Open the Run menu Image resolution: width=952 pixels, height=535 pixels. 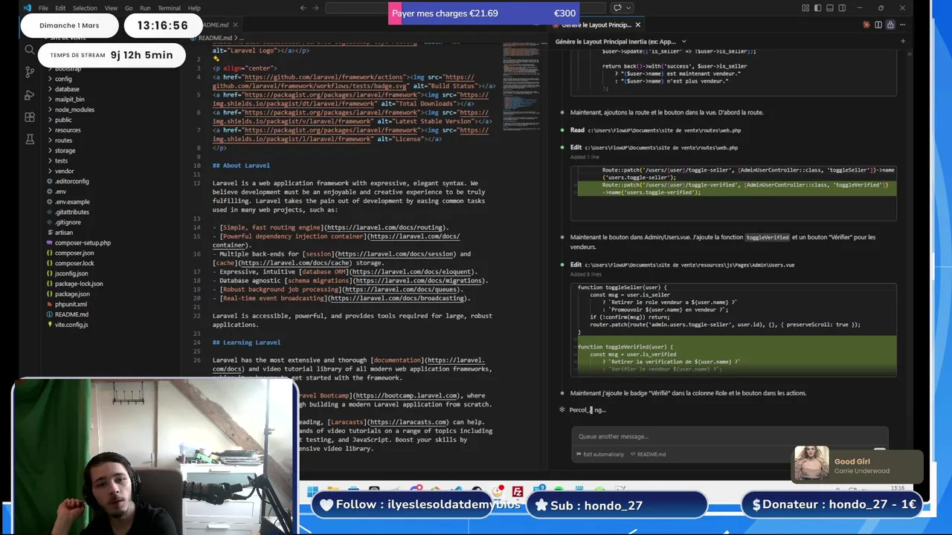145,8
